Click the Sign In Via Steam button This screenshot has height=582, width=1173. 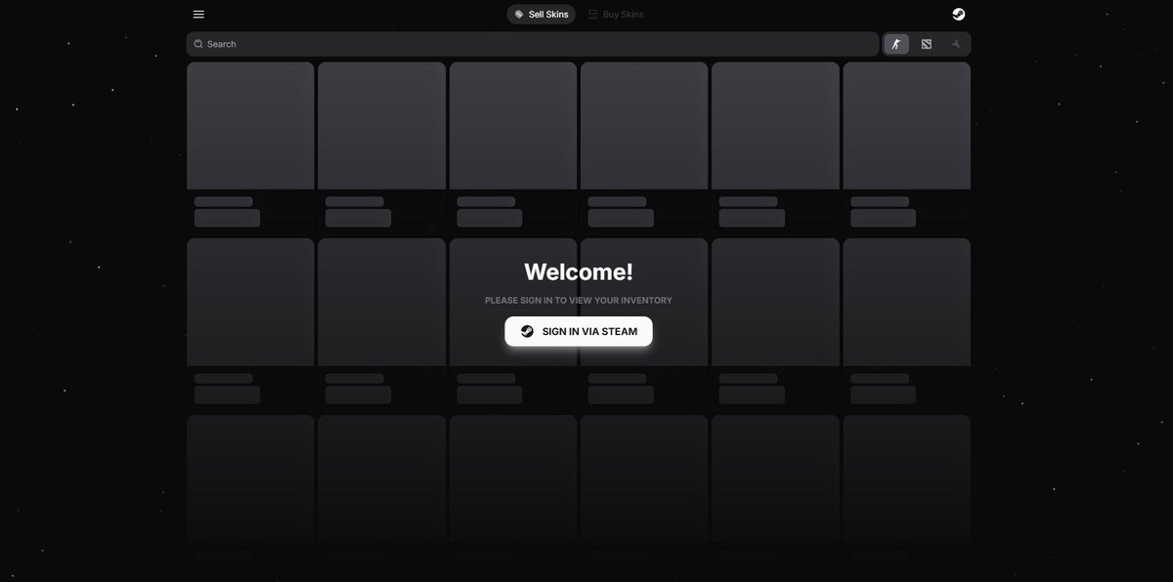pyautogui.click(x=579, y=331)
